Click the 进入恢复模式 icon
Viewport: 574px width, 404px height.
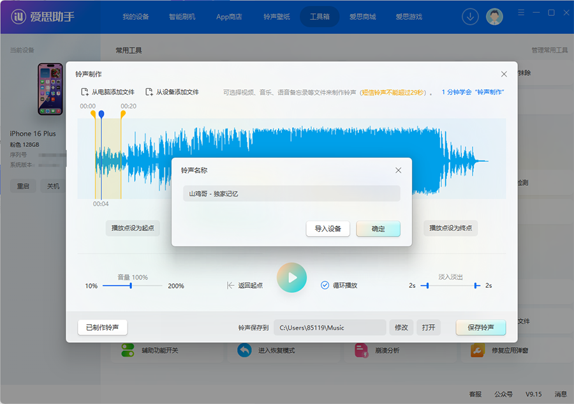pos(244,350)
